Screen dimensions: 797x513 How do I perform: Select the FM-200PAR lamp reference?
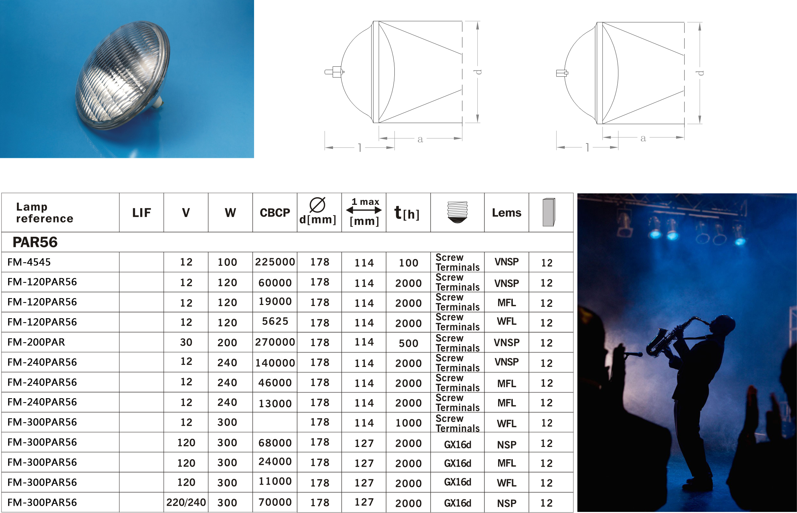coord(36,342)
